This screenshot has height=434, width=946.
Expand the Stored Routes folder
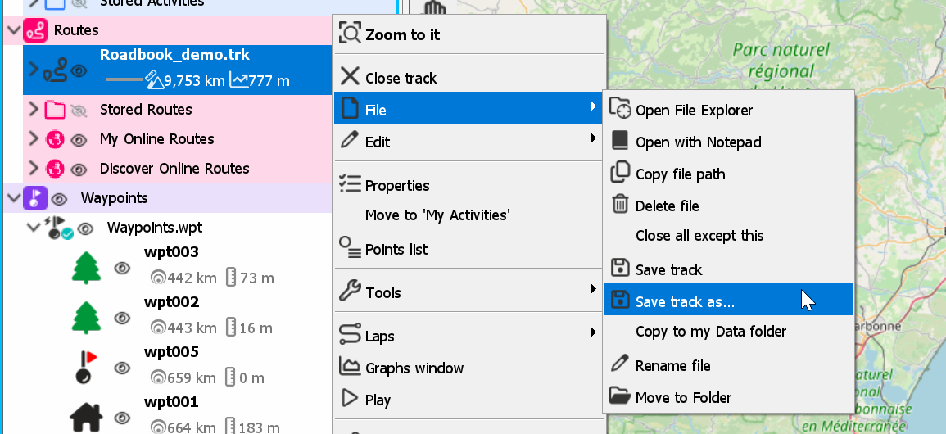coord(34,110)
